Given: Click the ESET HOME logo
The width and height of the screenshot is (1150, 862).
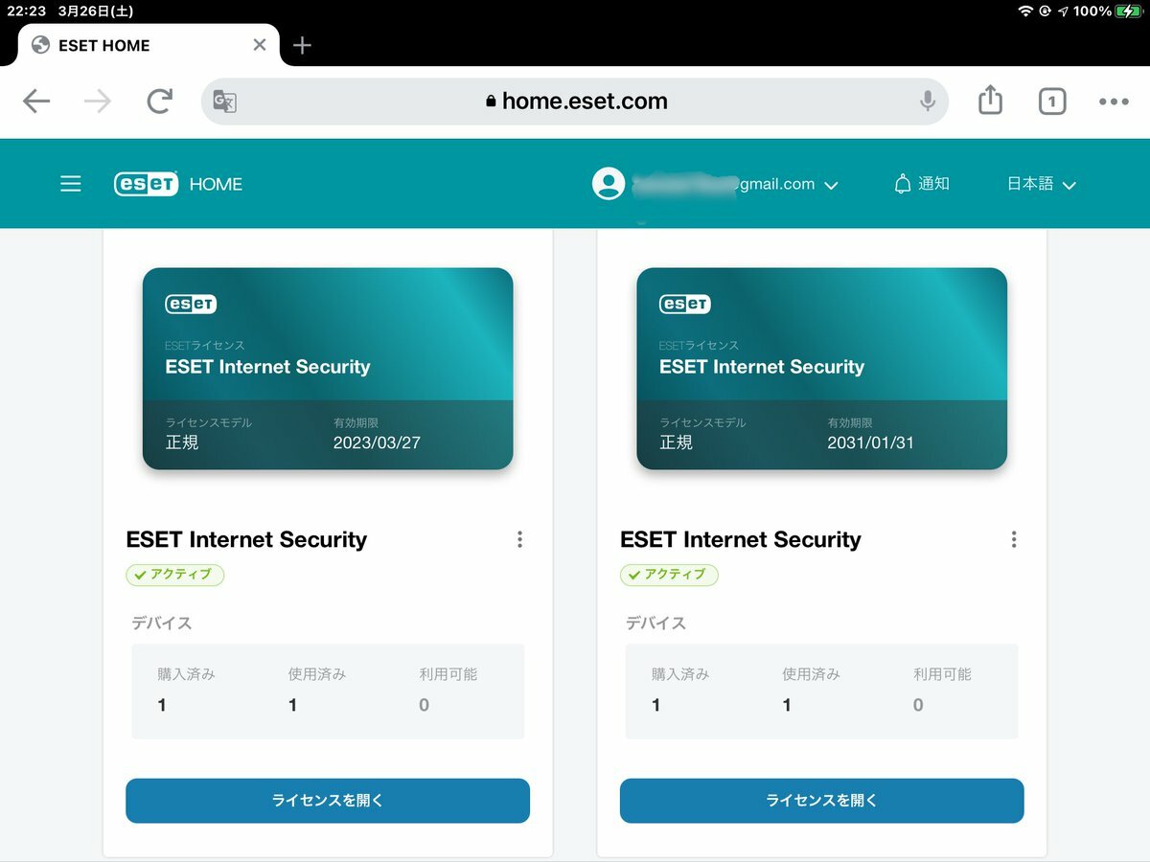Looking at the screenshot, I should click(x=178, y=184).
